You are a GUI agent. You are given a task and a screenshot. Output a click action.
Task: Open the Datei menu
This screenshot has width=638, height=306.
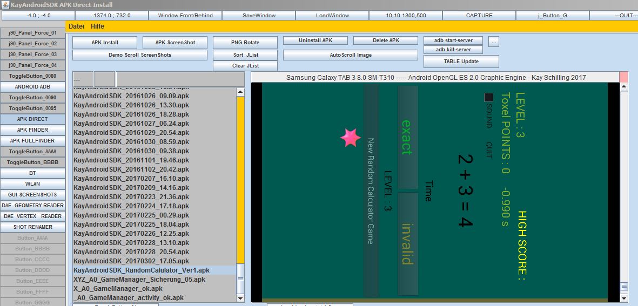pos(76,26)
